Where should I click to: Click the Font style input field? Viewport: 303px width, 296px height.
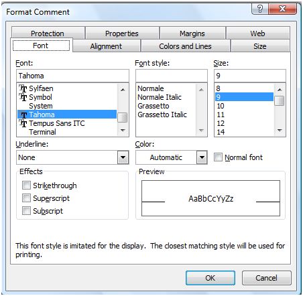click(172, 76)
